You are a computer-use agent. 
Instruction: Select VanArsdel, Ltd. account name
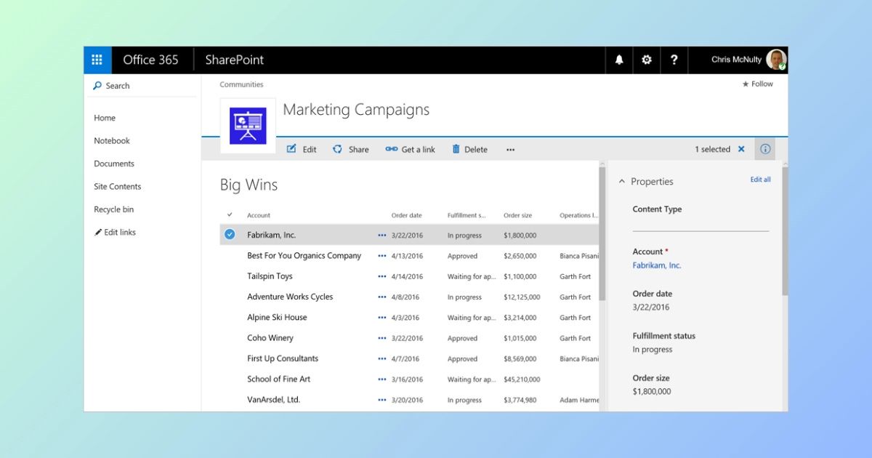[273, 400]
